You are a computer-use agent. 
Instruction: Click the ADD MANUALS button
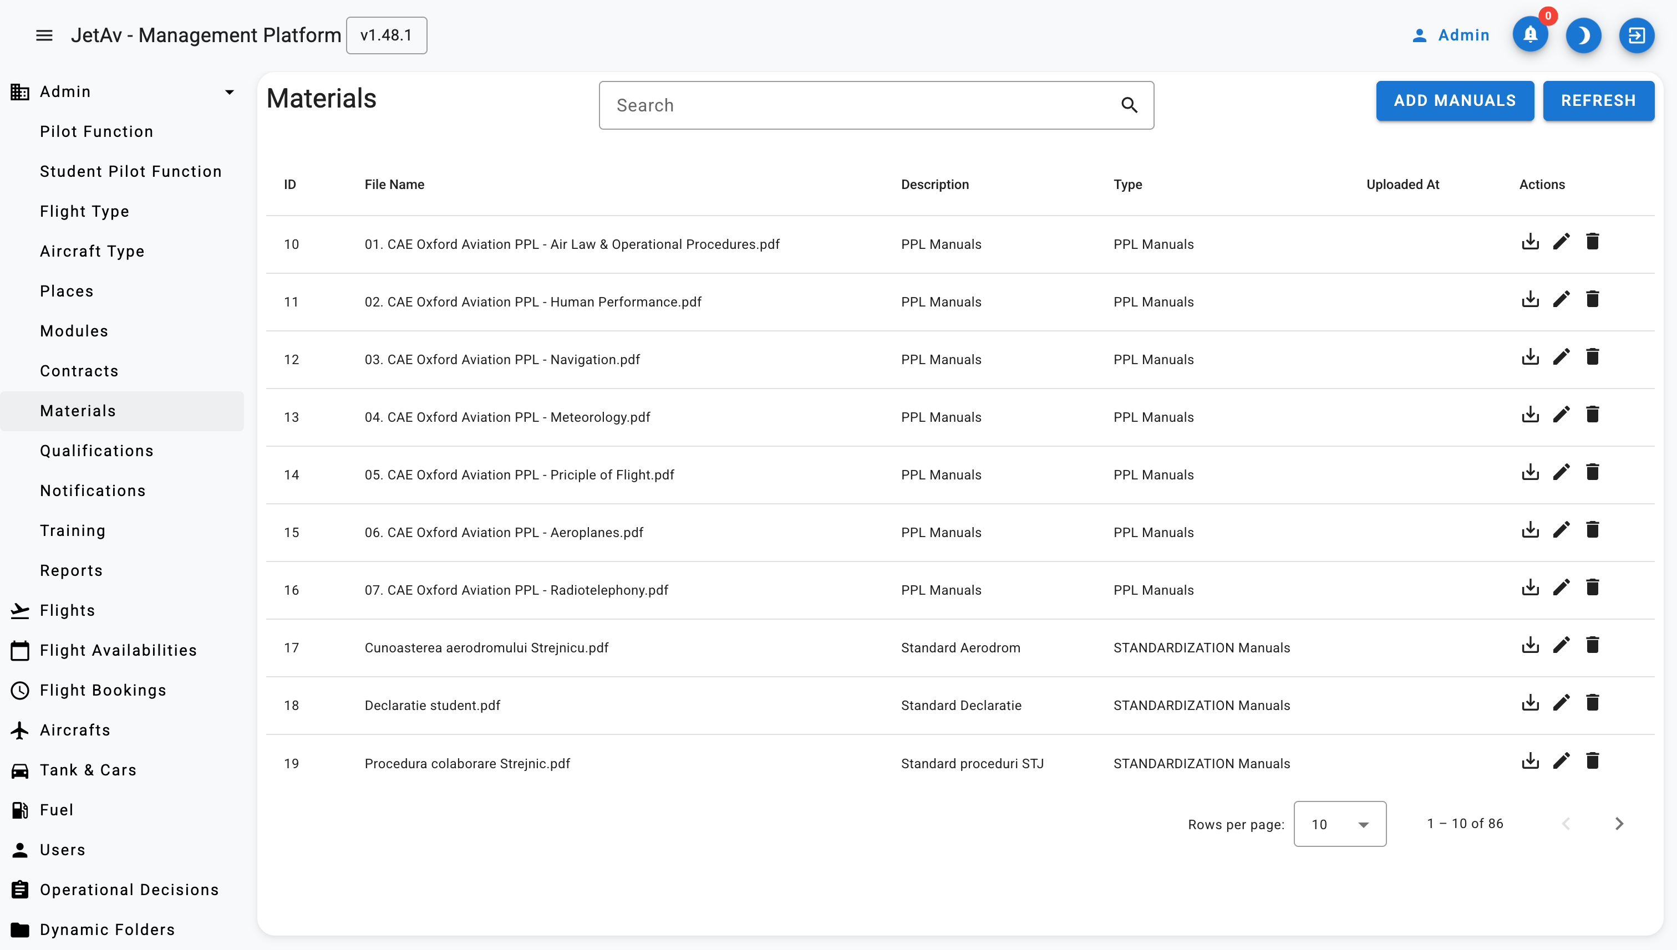(x=1455, y=100)
